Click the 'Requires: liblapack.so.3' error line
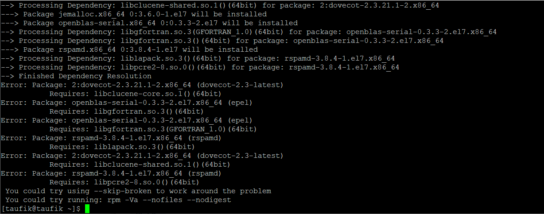 pyautogui.click(x=122, y=147)
